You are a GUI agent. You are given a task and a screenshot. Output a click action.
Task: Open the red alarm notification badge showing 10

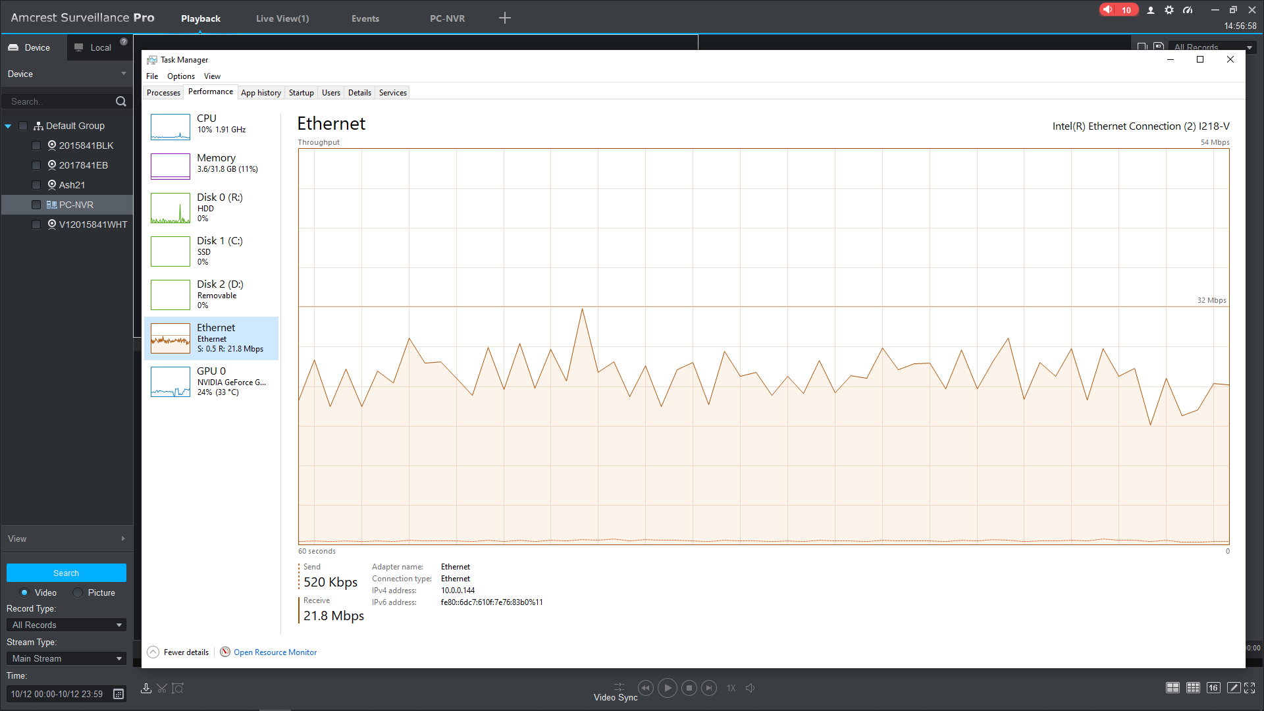1118,10
